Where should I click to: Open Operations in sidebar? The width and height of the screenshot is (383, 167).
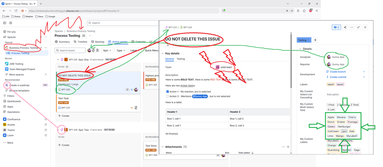click(x=13, y=112)
